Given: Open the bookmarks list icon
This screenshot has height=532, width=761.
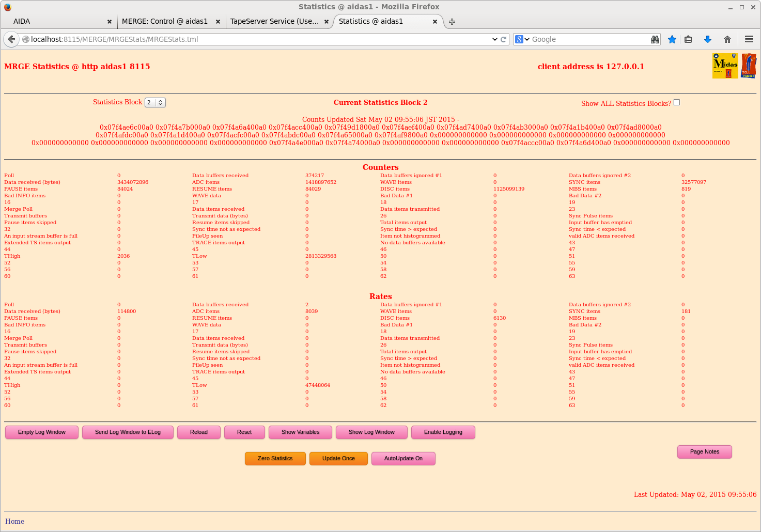Looking at the screenshot, I should click(x=688, y=39).
